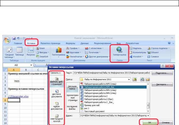Select последние файлы view
Screen dimensions: 179x125
[x=72, y=108]
